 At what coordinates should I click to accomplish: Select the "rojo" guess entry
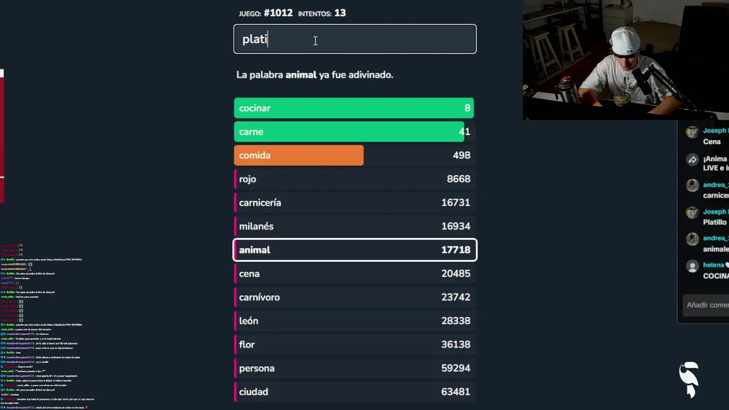354,179
